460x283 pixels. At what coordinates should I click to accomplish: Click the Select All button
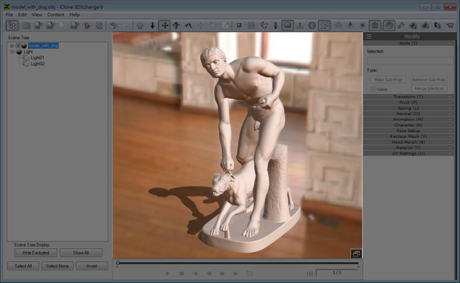tap(23, 266)
